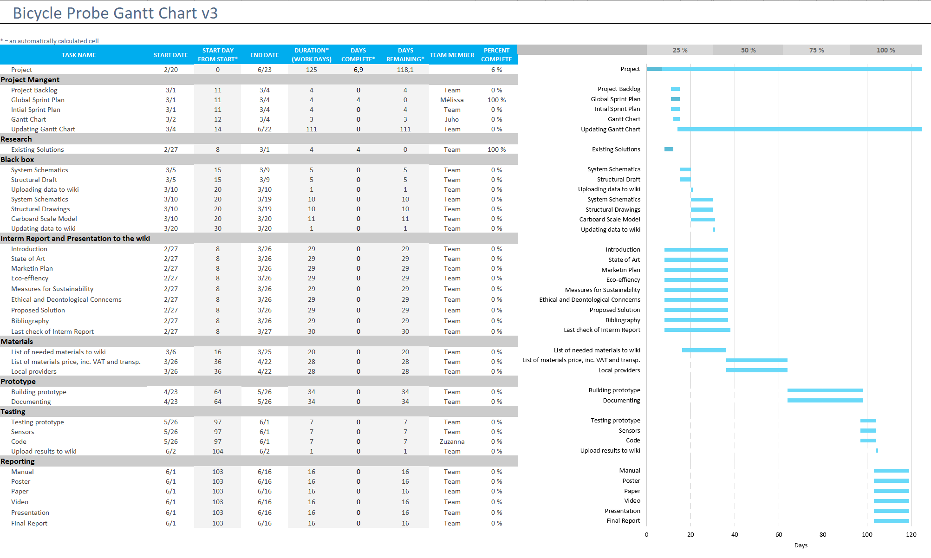Select the Project start date cell 2/20
Screen dimensions: 931x558
pyautogui.click(x=170, y=70)
